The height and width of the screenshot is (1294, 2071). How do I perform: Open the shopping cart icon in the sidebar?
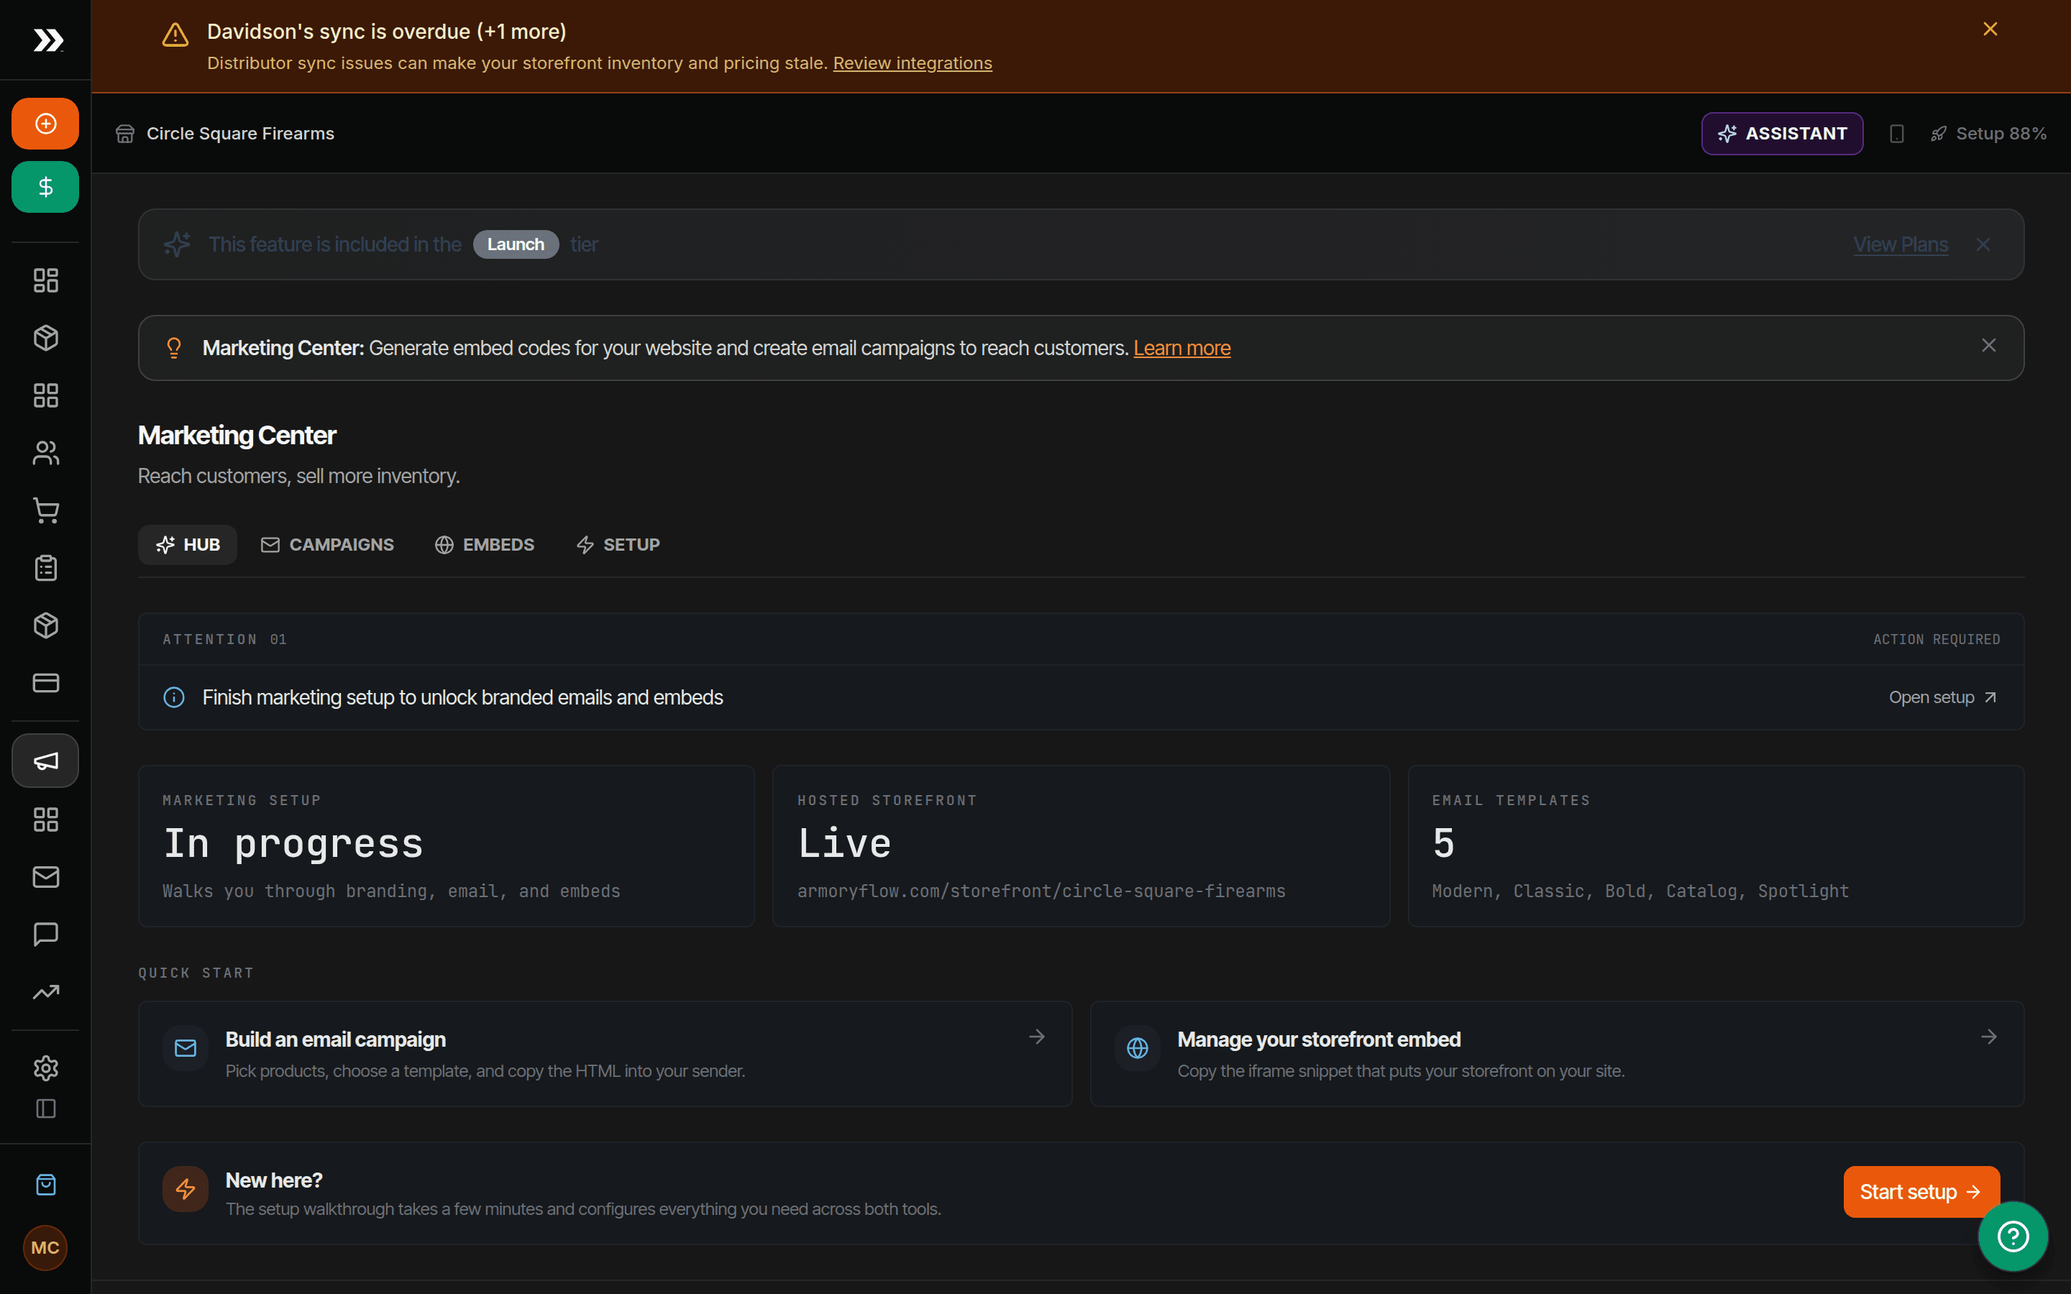pos(45,510)
